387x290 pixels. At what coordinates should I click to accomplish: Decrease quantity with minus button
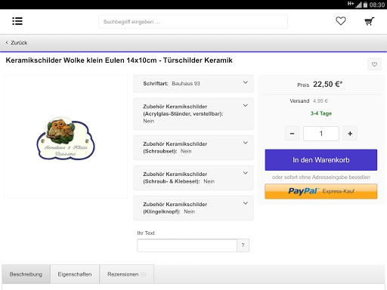[292, 134]
